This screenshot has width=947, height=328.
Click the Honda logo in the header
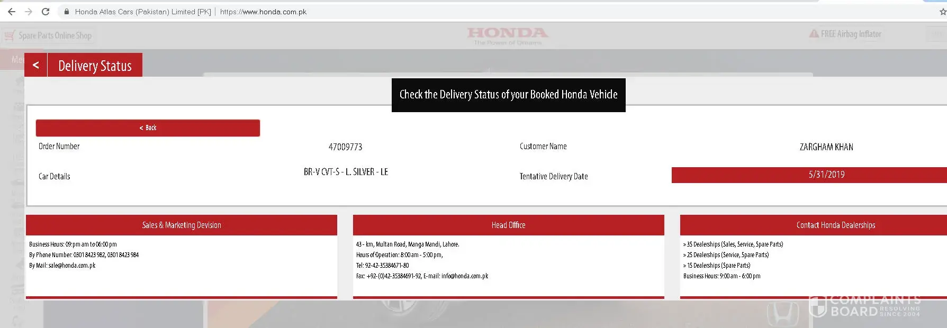click(507, 35)
